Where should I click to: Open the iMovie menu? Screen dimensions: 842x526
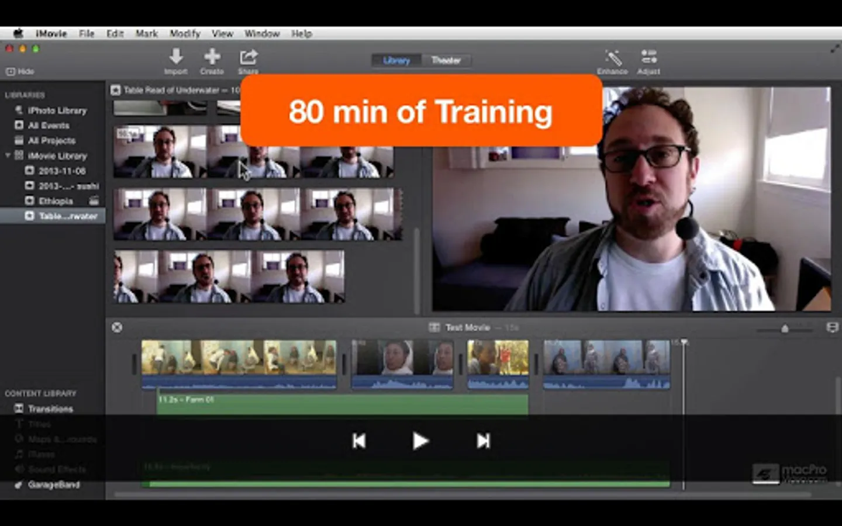[x=51, y=33]
